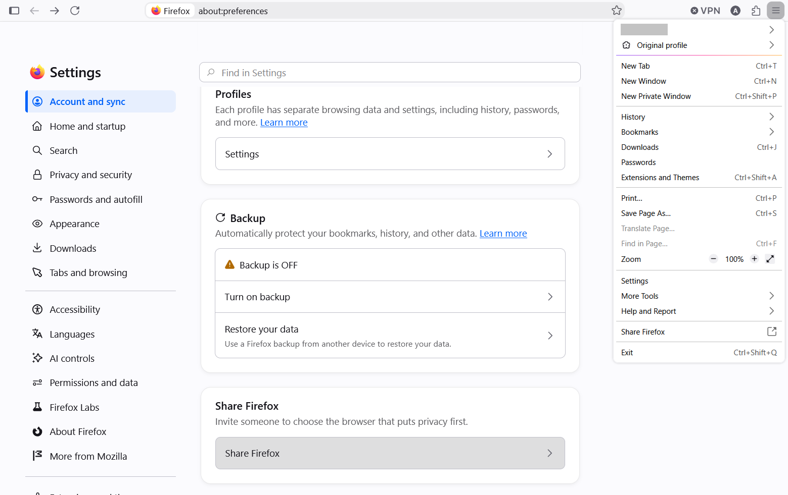
Task: Click the Appearance eye icon
Action: click(37, 224)
